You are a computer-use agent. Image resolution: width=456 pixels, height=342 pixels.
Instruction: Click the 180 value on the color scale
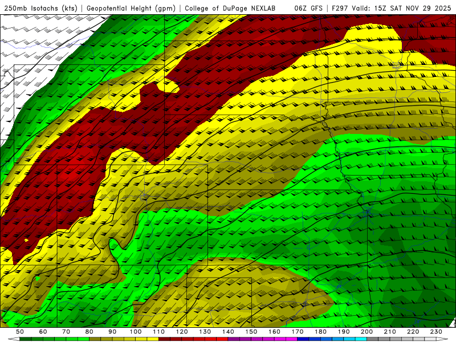tap(320, 332)
